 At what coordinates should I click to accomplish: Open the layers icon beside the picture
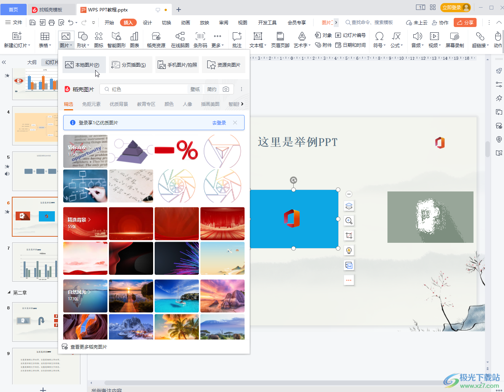[x=349, y=206]
